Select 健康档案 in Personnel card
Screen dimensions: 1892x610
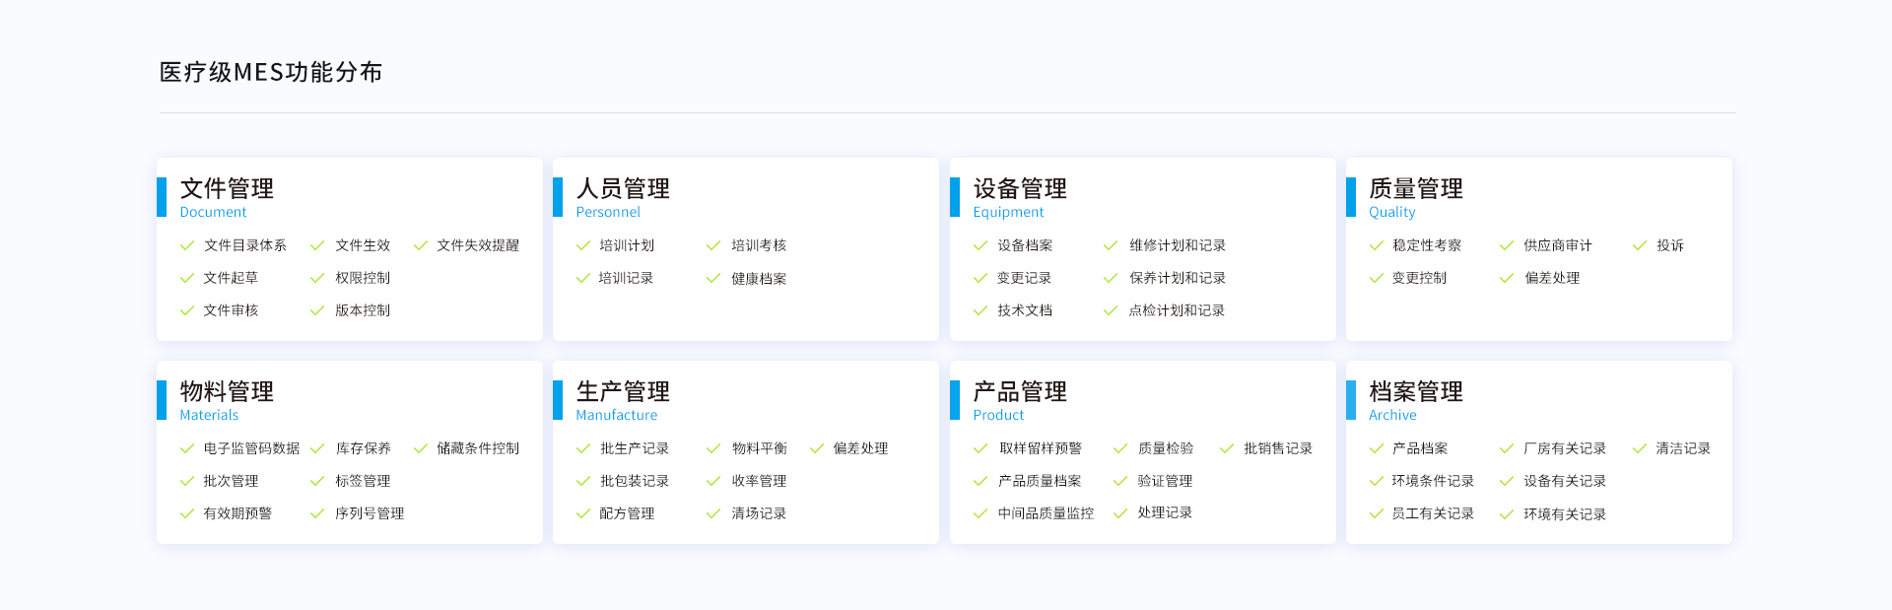[759, 279]
